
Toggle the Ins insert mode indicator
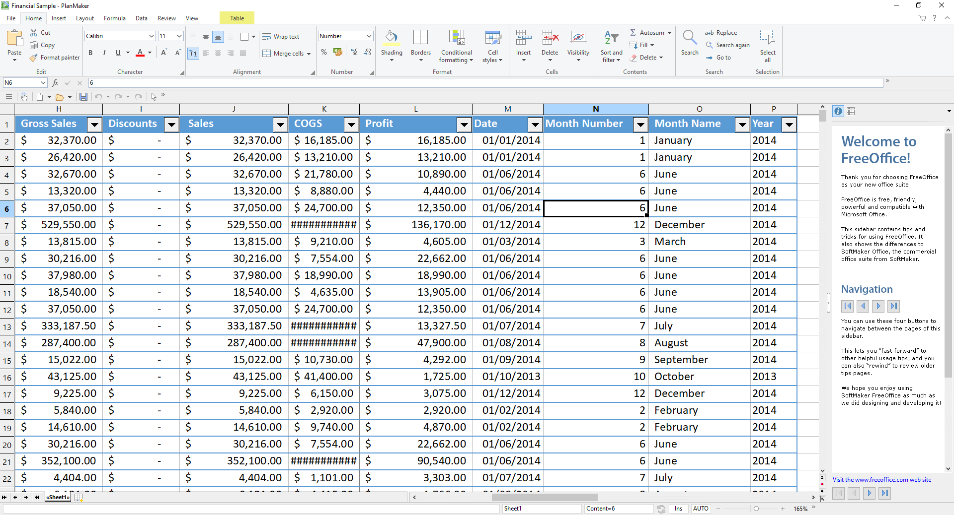coord(678,509)
